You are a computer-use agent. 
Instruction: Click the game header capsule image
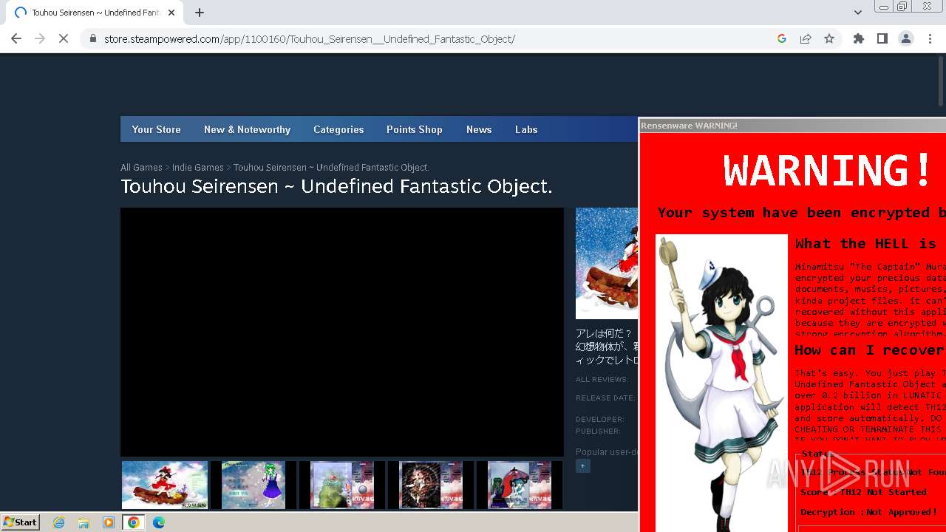607,263
